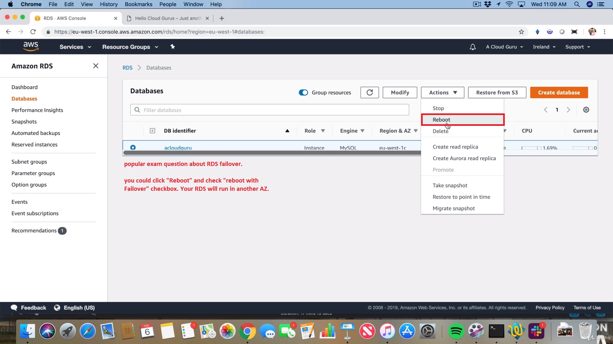Collapse the Actions dropdown button
The image size is (613, 344).
[442, 93]
